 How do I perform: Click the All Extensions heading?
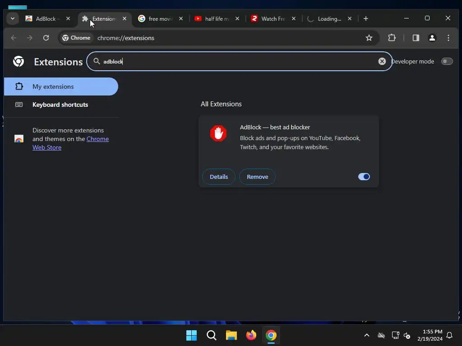click(x=221, y=104)
